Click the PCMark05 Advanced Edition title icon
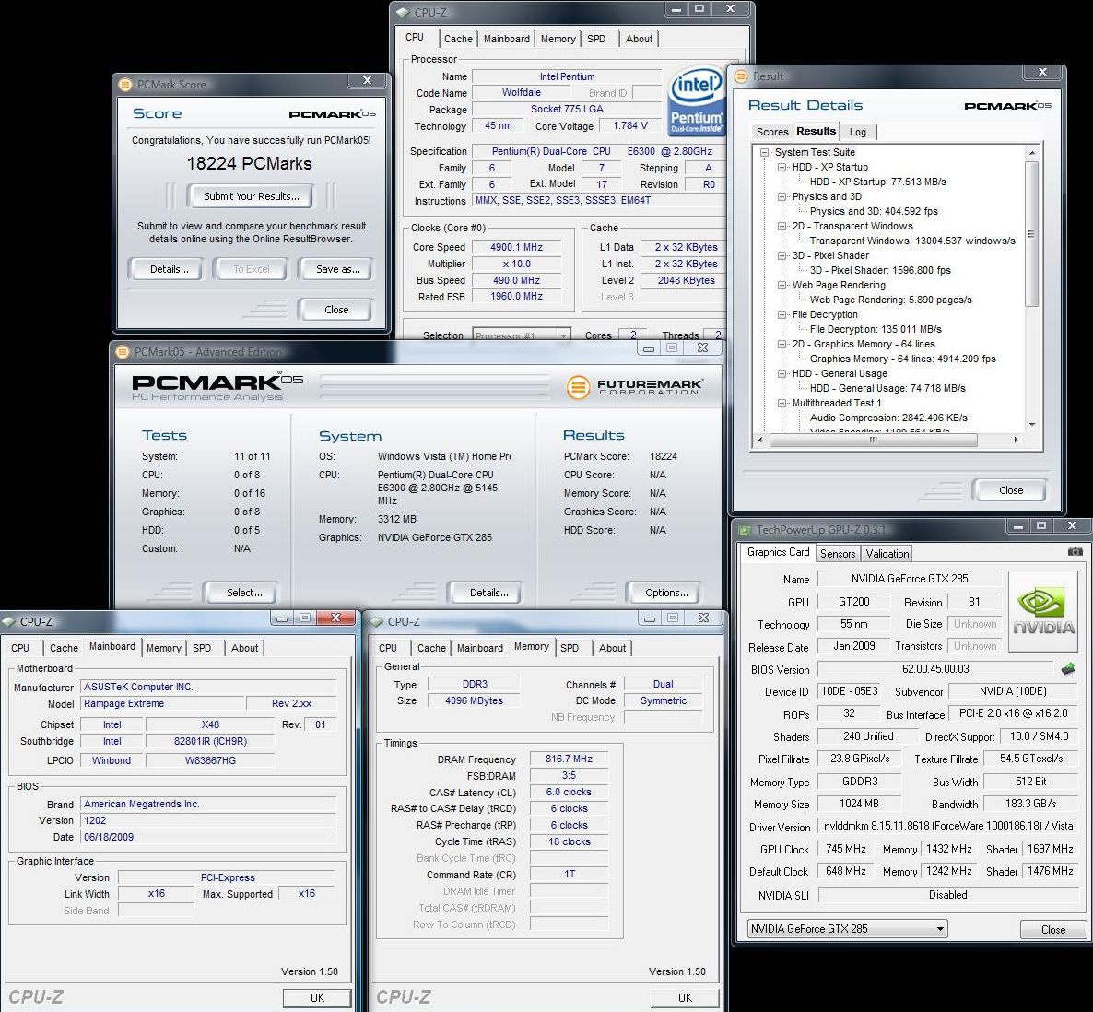 123,352
